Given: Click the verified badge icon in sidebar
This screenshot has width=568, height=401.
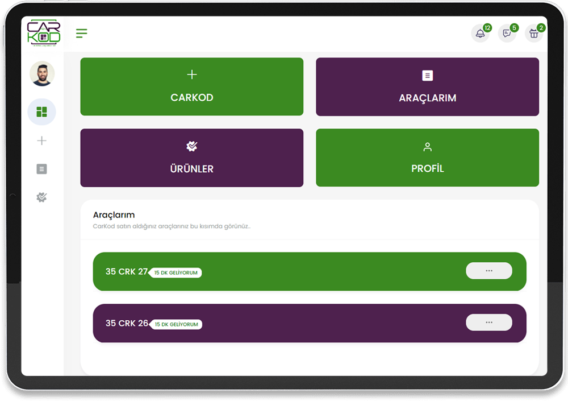Looking at the screenshot, I should click(x=41, y=197).
